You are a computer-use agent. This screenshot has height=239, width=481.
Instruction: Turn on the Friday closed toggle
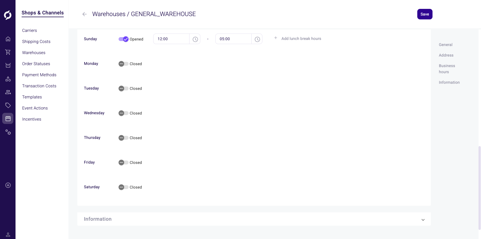(123, 162)
